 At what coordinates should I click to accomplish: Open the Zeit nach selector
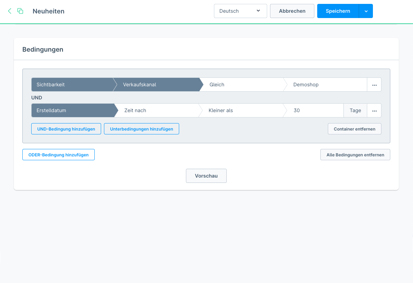click(x=156, y=111)
